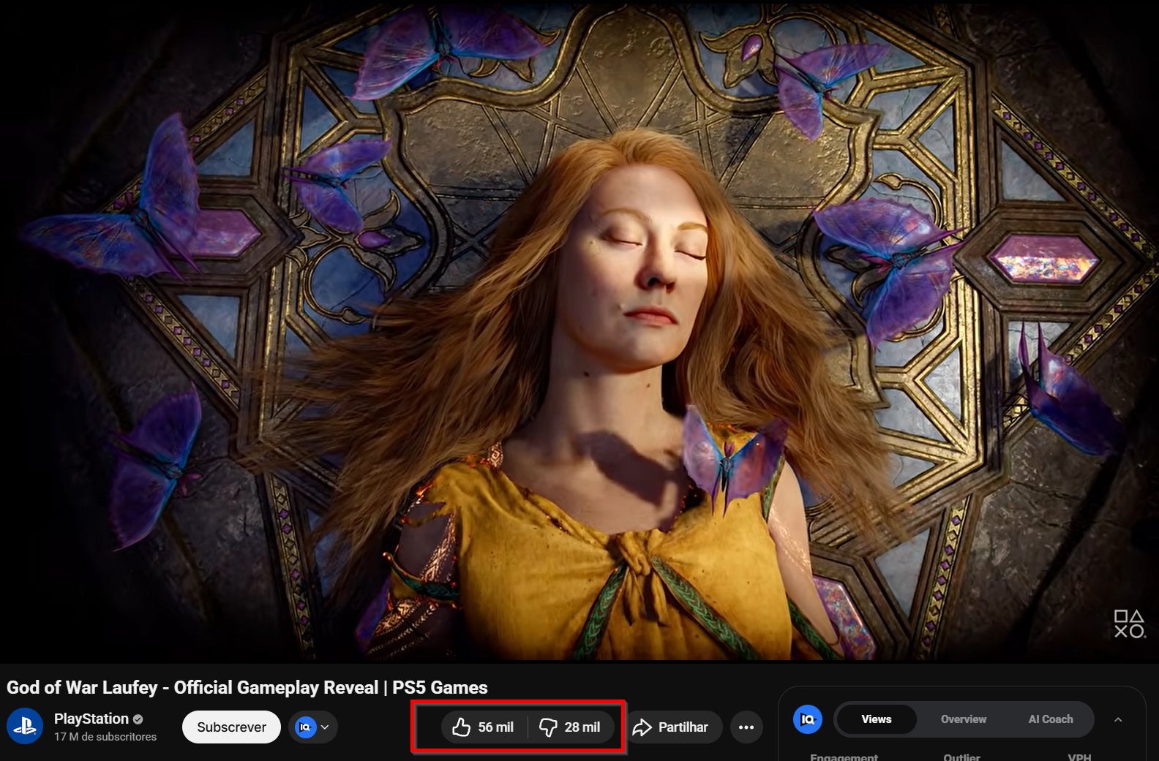The width and height of the screenshot is (1159, 761).
Task: Switch to the Overview tab
Action: click(963, 719)
